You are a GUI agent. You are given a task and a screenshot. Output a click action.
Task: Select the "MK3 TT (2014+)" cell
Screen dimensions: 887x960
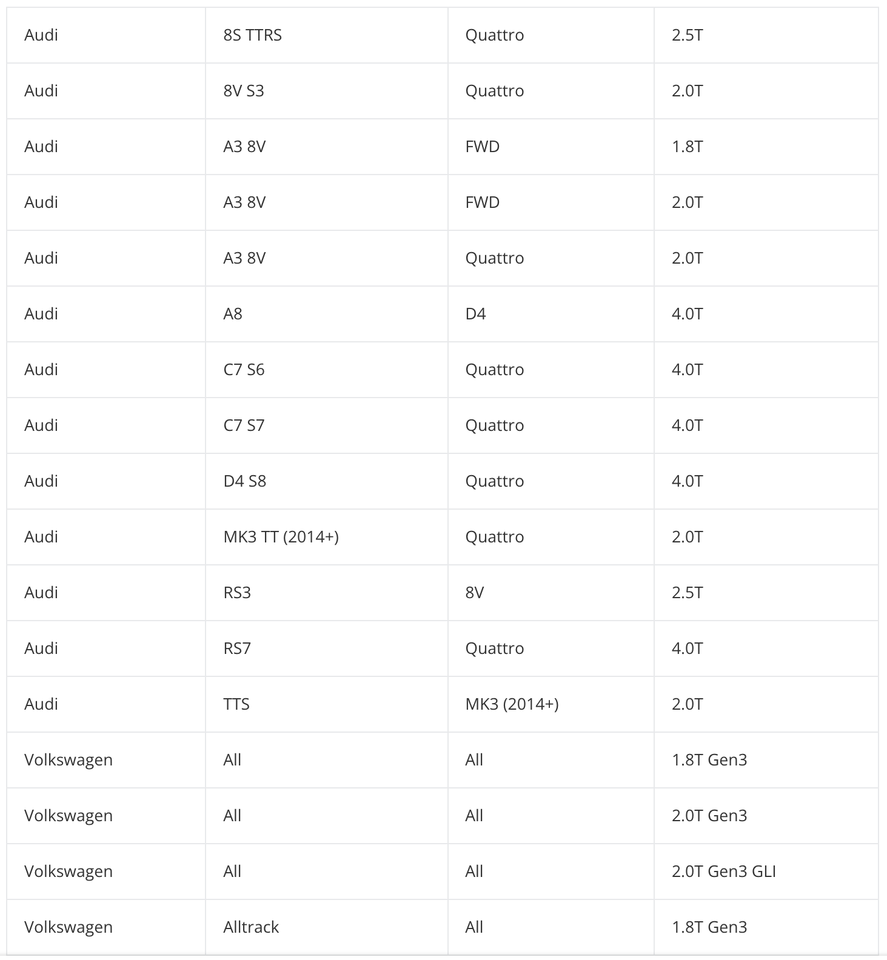281,537
